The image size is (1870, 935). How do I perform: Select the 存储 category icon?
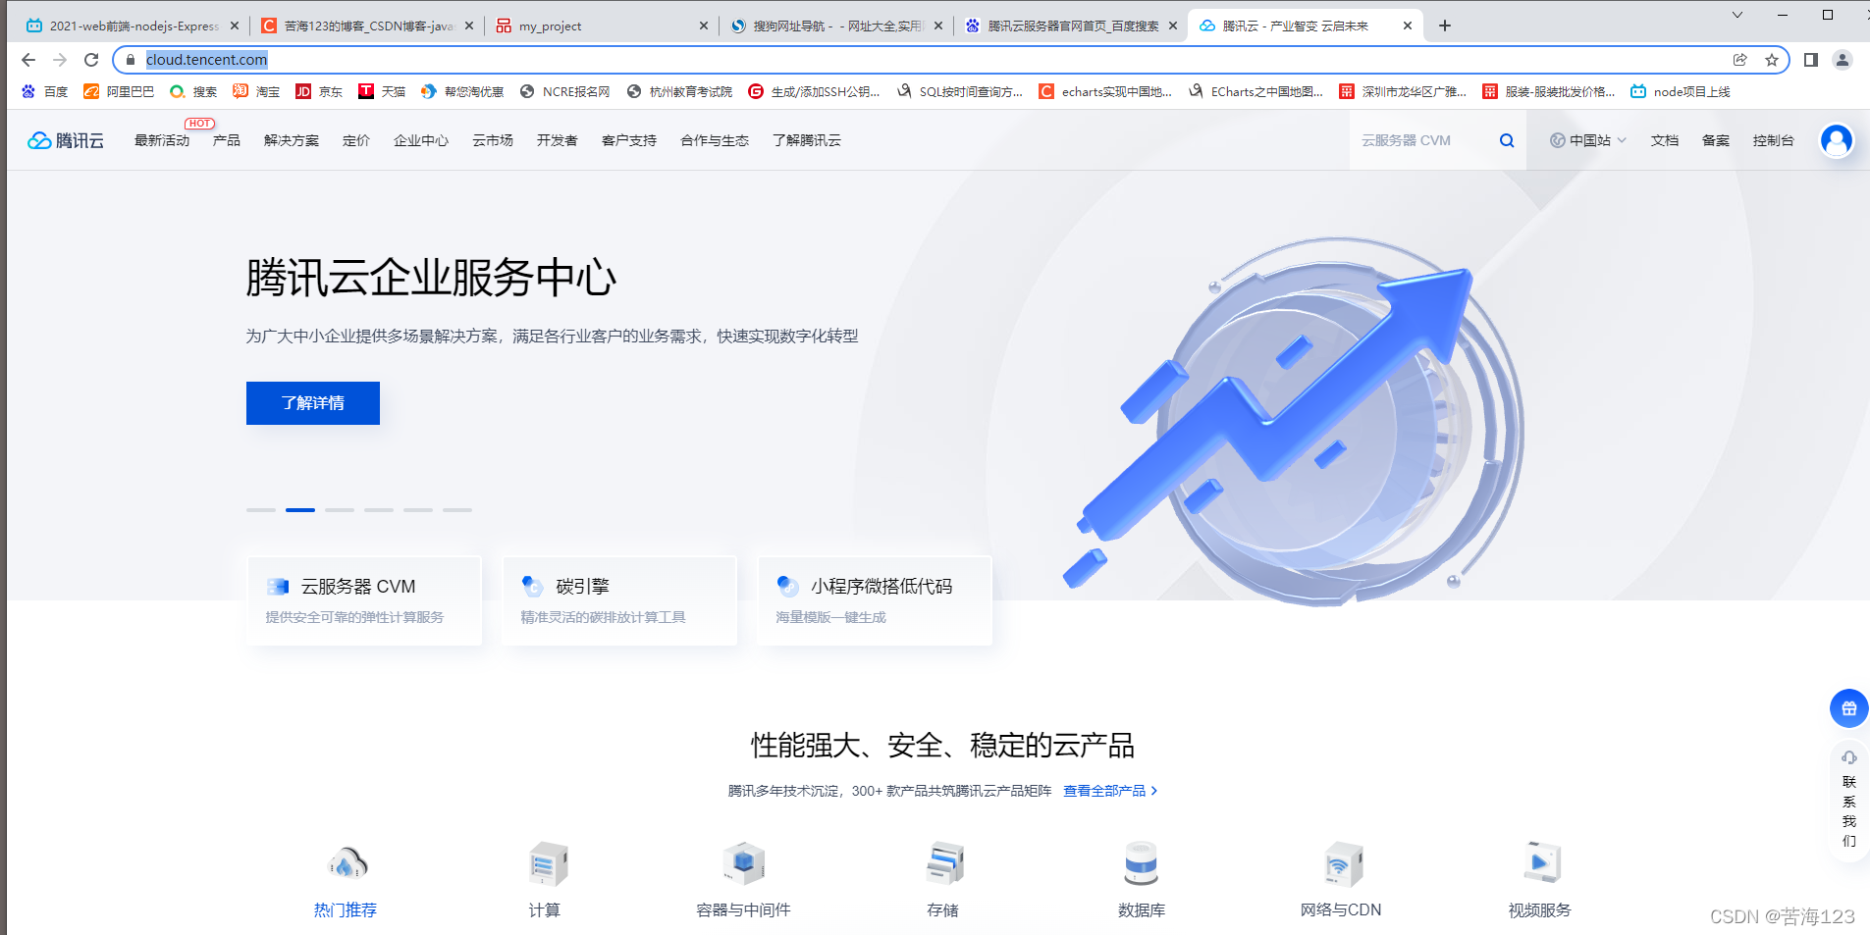943,864
